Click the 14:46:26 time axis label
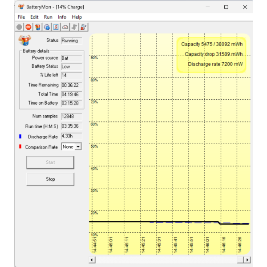This screenshot has height=267, width=267. click(239, 245)
